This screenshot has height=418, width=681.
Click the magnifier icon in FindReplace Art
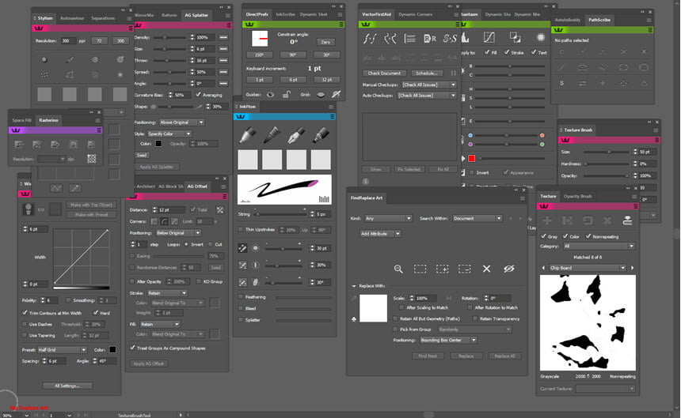398,269
